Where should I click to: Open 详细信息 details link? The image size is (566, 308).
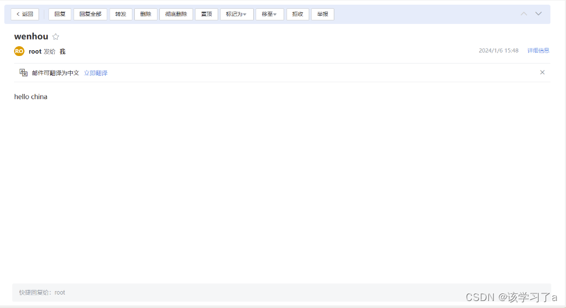pyautogui.click(x=538, y=51)
